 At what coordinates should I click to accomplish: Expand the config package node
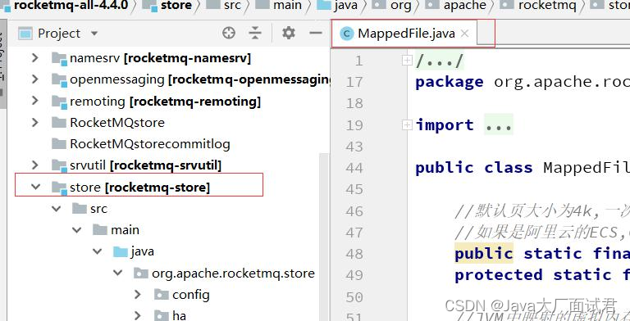(138, 295)
